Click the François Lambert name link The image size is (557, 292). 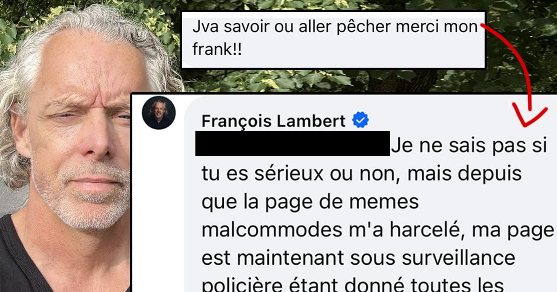coord(273,121)
